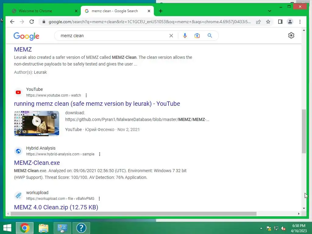View site information padlock icon
This screenshot has width=312, height=234.
click(x=44, y=22)
